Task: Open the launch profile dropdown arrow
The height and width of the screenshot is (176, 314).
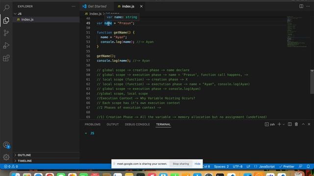Action: click(284, 124)
